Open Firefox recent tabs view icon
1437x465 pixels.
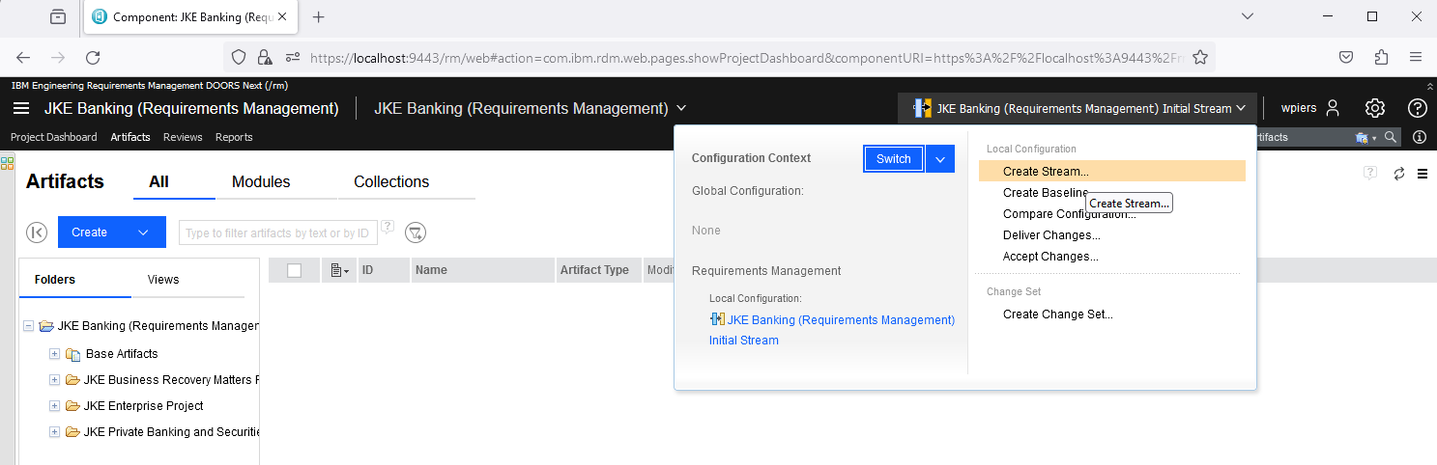click(58, 16)
